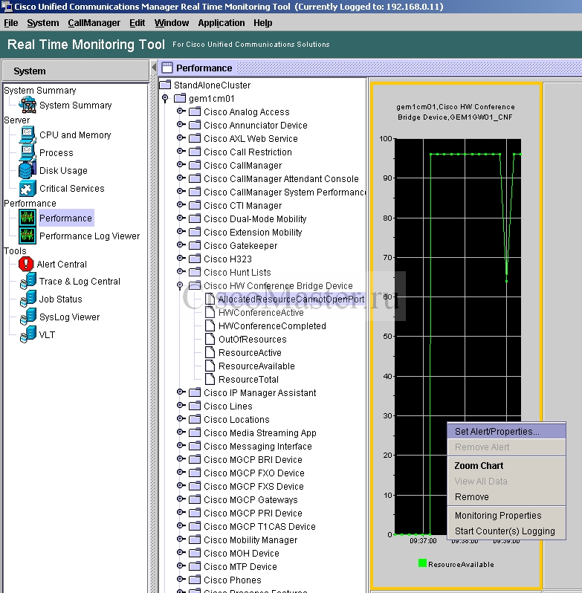Click the Cisco Phones folder icon
The height and width of the screenshot is (593, 582).
pos(195,580)
